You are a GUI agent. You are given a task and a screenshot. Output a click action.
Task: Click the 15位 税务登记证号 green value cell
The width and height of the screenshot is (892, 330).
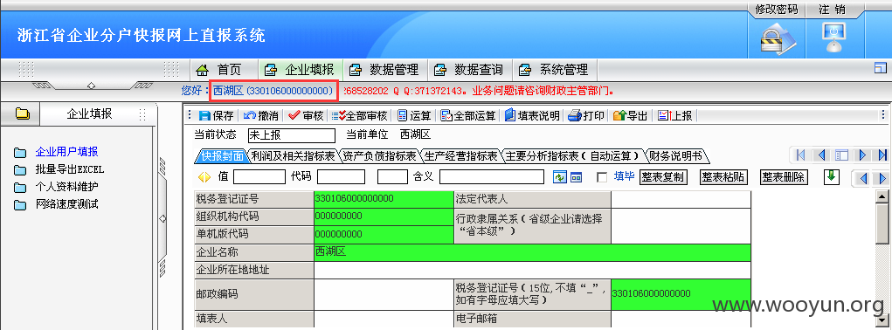[681, 294]
